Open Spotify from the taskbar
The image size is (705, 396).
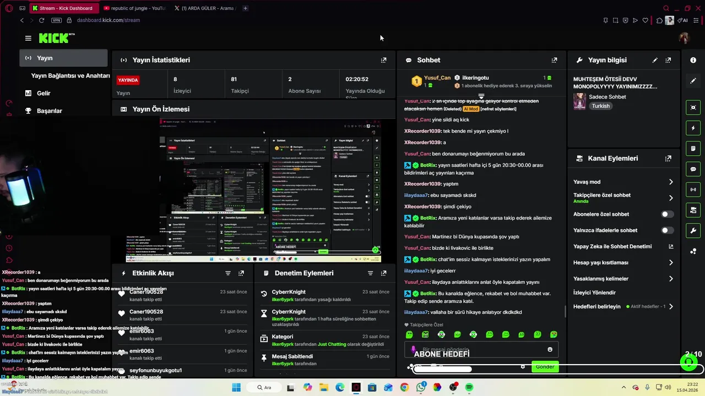(x=469, y=387)
